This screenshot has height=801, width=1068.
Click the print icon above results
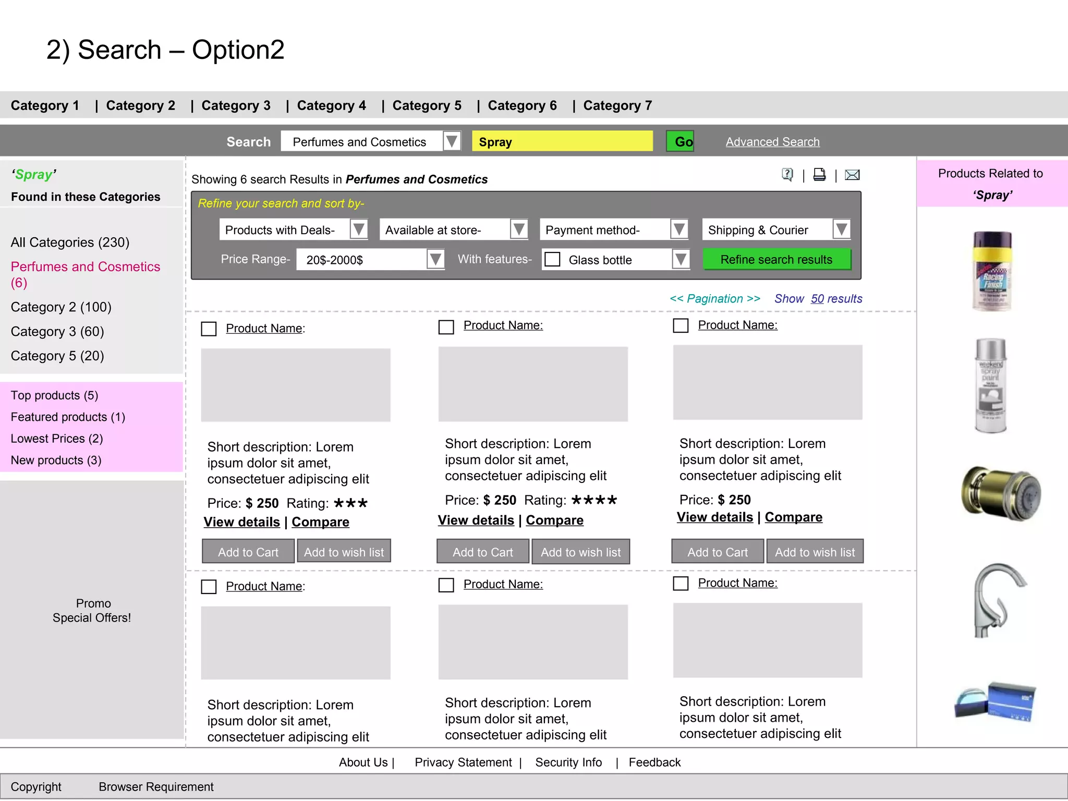tap(819, 175)
